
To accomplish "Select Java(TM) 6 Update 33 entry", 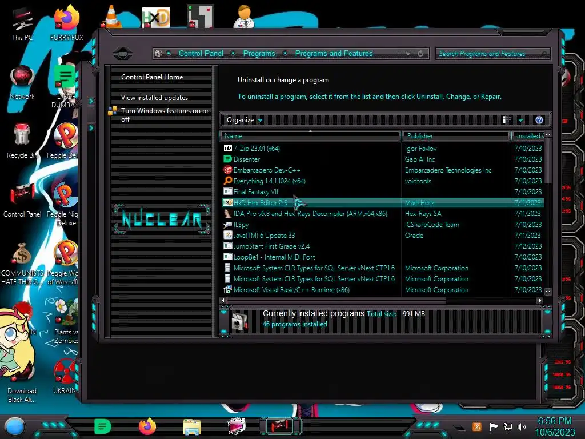I will click(382, 236).
